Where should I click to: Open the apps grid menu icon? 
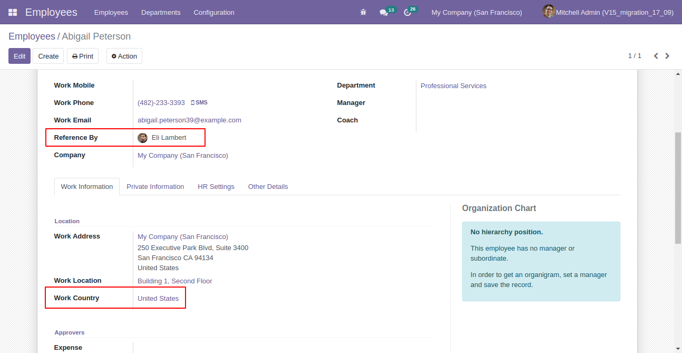click(13, 12)
